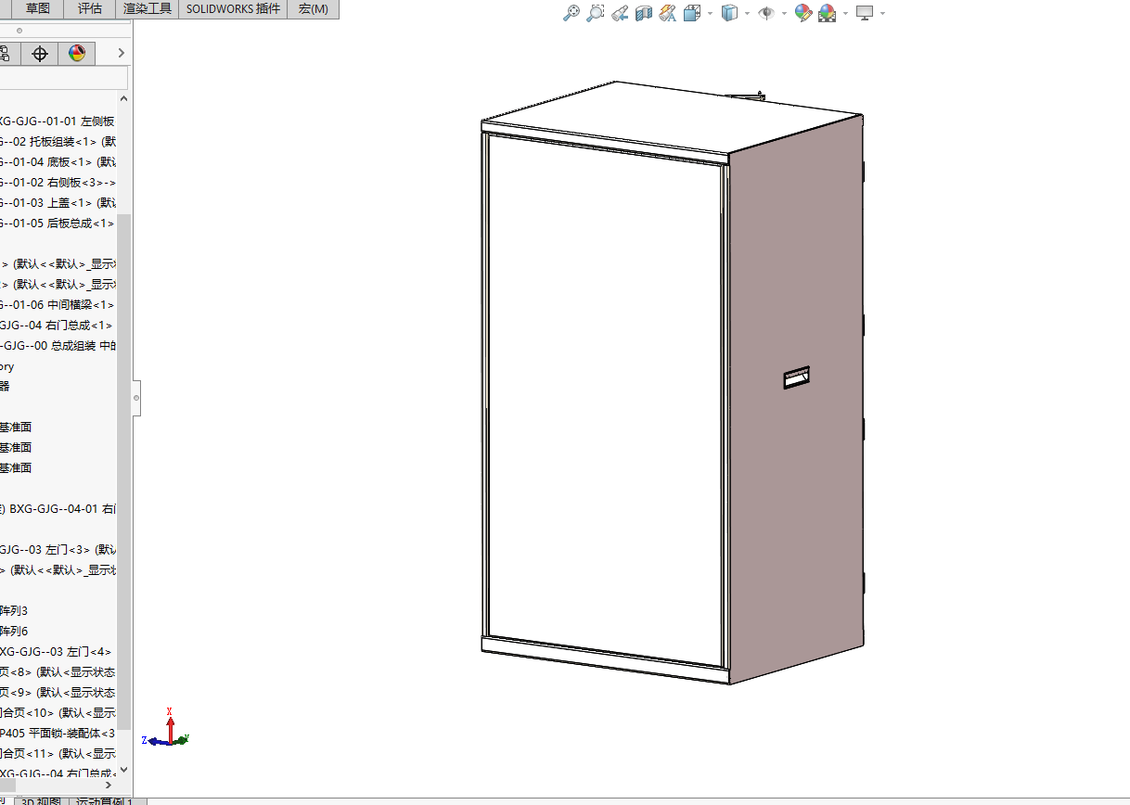Click the Hide/Show Items eye icon
The width and height of the screenshot is (1130, 805).
(766, 13)
